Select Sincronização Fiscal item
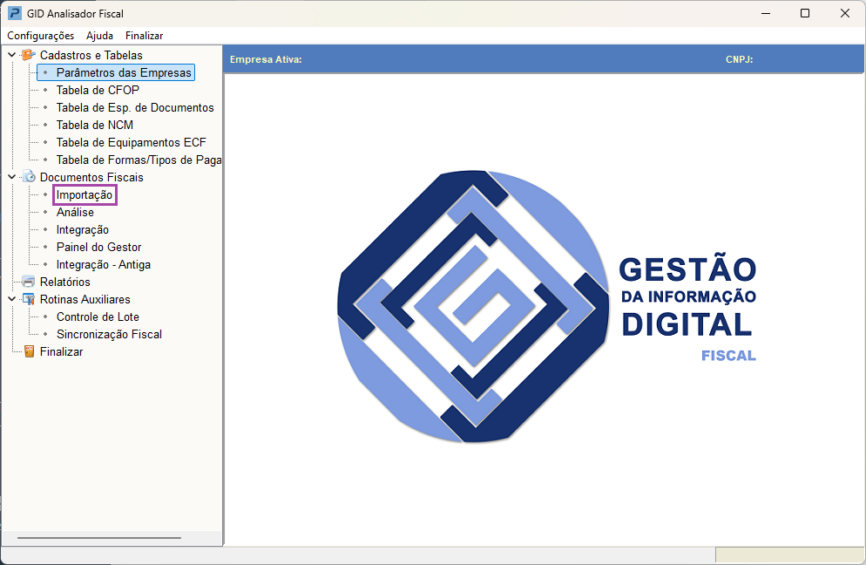Image resolution: width=866 pixels, height=565 pixels. [109, 334]
